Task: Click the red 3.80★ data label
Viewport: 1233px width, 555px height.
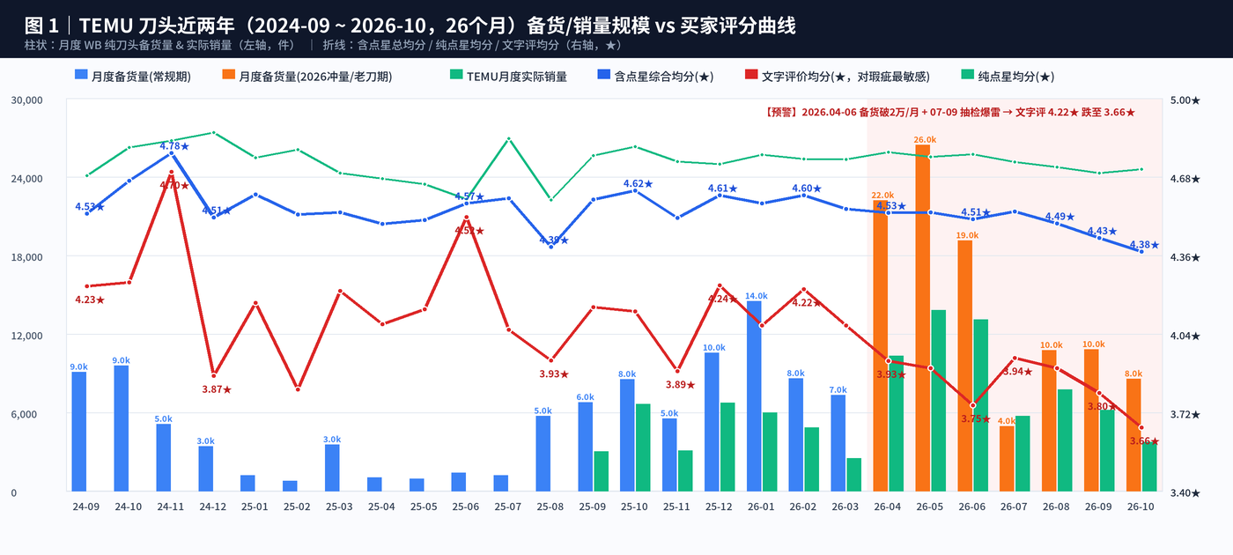Action: [x=1102, y=407]
